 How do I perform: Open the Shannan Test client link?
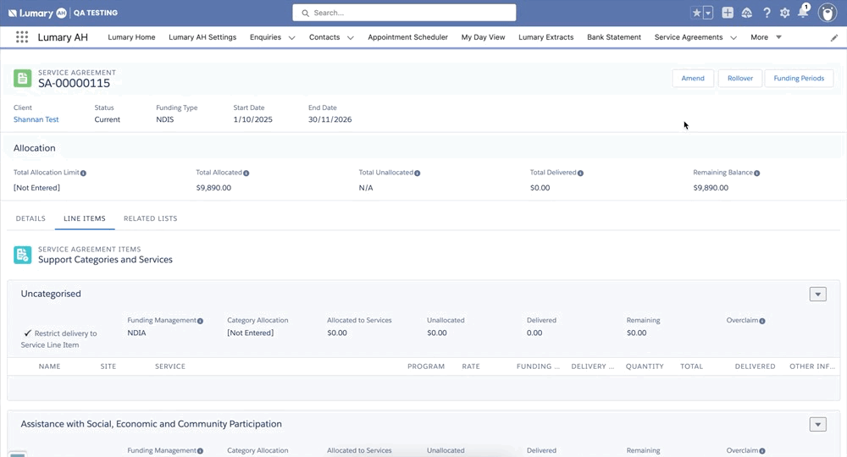tap(36, 119)
